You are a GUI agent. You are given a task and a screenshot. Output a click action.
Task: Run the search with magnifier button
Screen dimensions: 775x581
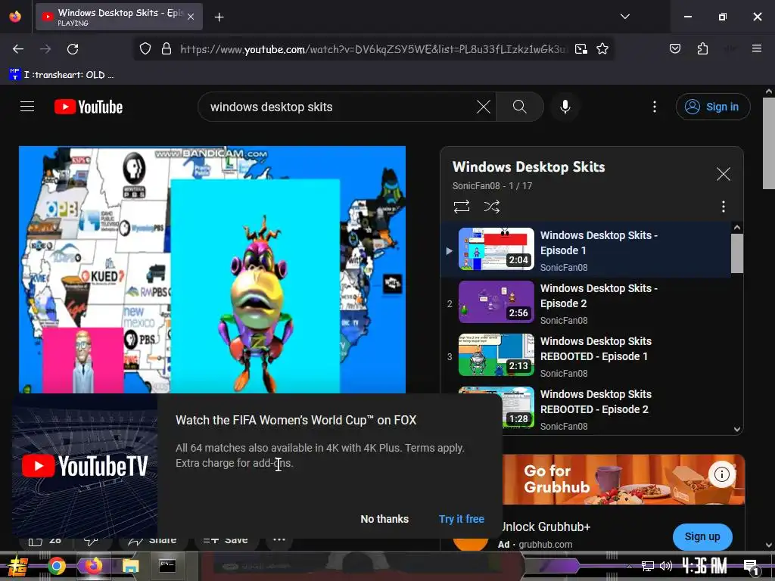click(x=519, y=107)
